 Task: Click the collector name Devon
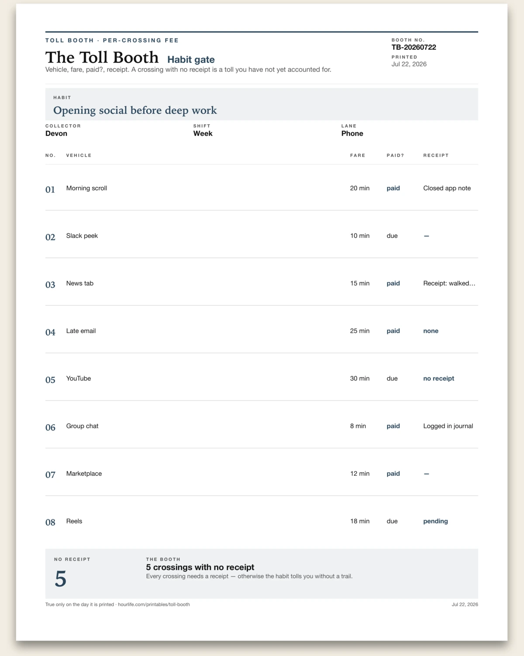tap(56, 133)
